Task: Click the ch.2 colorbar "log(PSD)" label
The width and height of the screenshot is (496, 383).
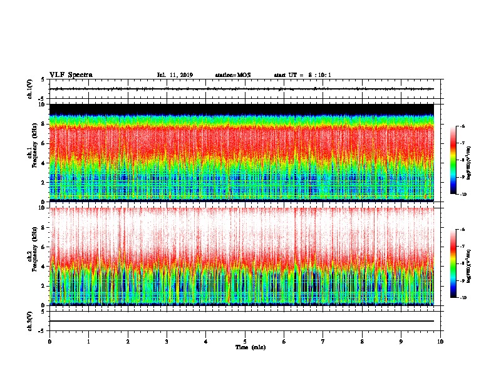Action: (x=469, y=266)
